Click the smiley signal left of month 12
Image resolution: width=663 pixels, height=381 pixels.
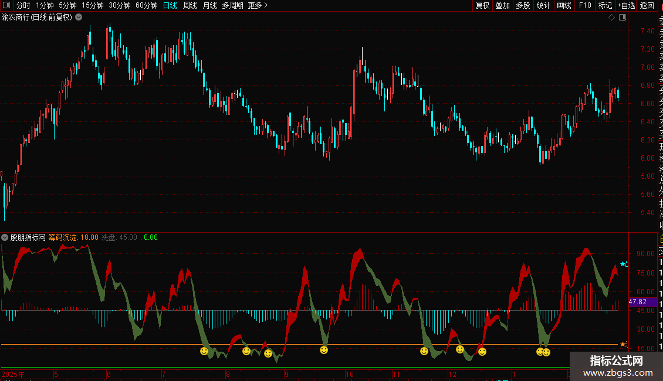424,351
